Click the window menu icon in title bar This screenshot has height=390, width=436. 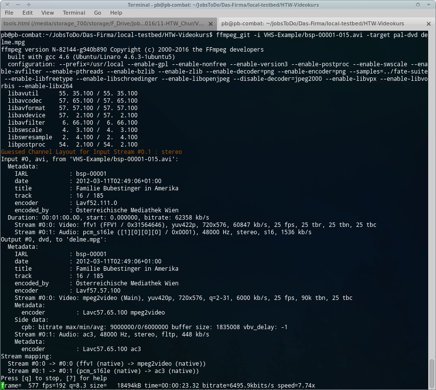click(x=5, y=4)
